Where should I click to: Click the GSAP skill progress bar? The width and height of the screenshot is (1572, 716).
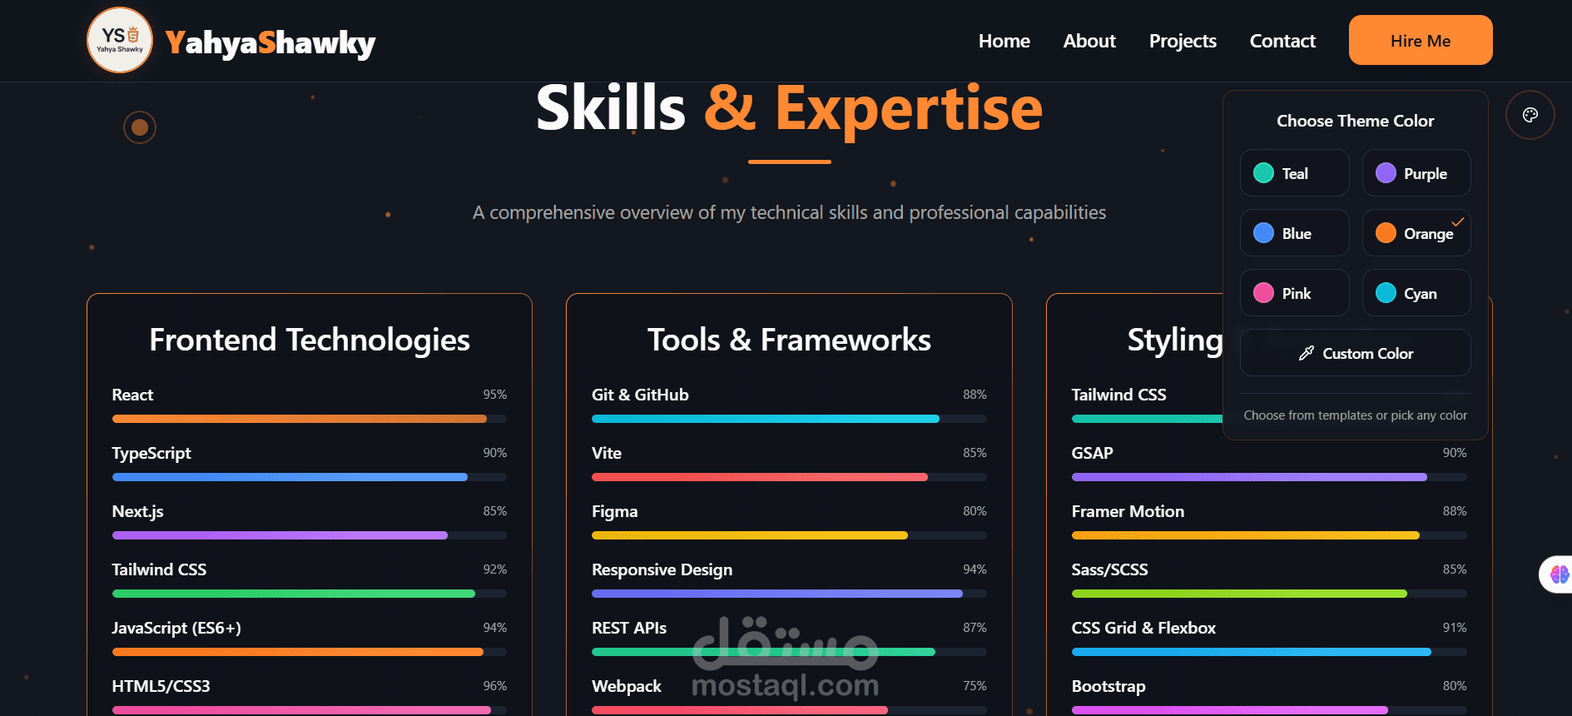[1269, 477]
